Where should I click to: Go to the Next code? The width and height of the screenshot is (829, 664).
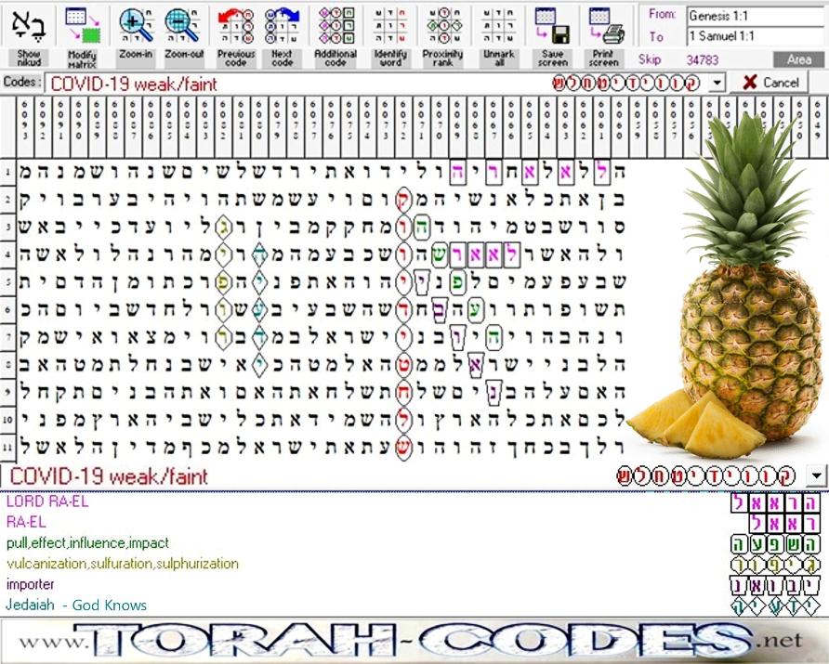(282, 36)
